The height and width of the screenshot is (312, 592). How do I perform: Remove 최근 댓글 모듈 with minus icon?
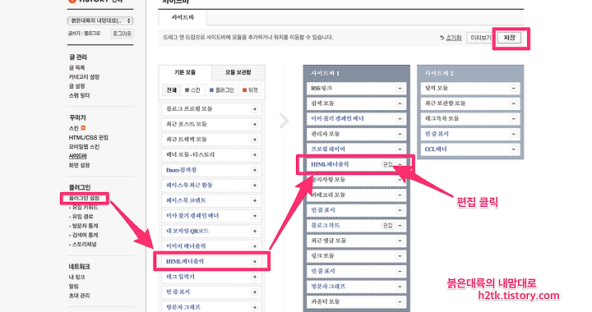(x=400, y=241)
